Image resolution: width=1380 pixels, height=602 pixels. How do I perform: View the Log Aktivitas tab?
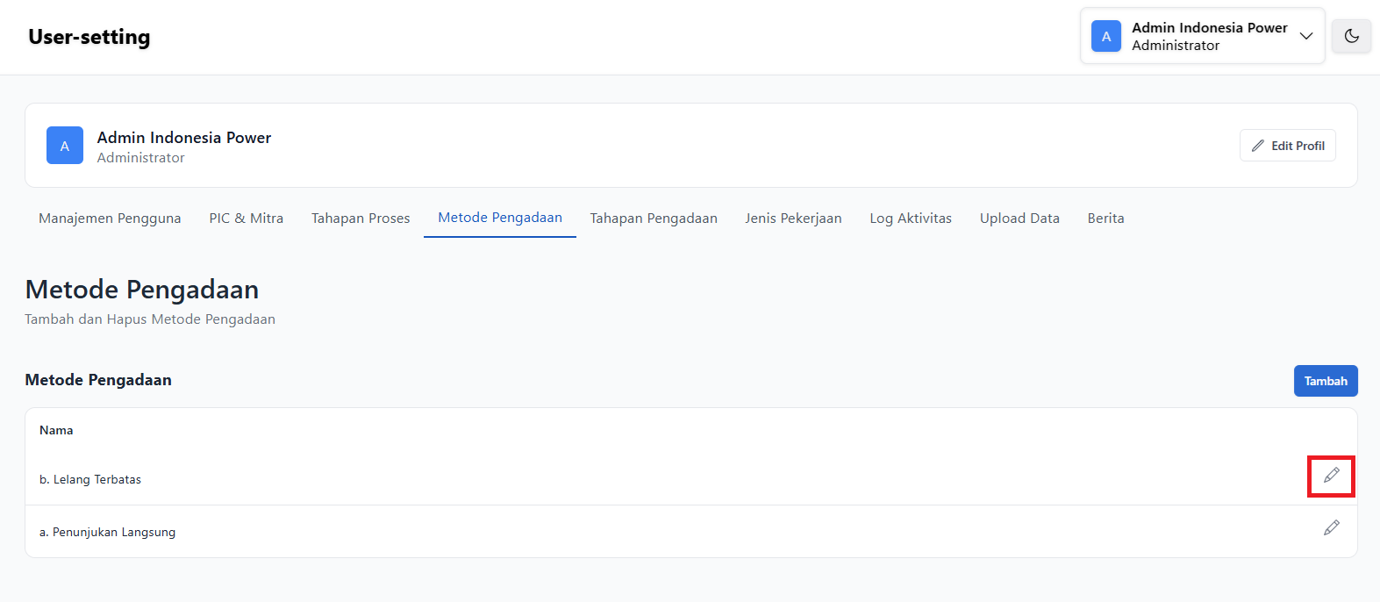911,219
